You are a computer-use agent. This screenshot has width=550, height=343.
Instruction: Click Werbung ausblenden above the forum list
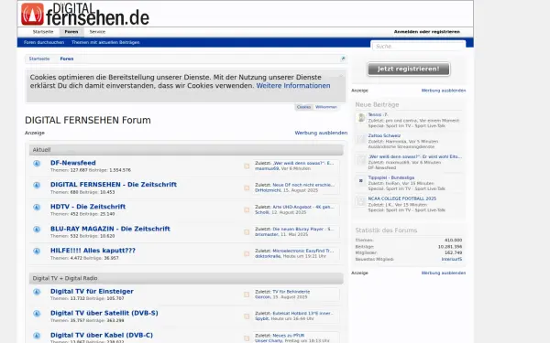pyautogui.click(x=321, y=133)
